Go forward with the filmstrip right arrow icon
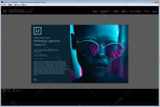Screen dimensions: 160x107 tap(20, 91)
